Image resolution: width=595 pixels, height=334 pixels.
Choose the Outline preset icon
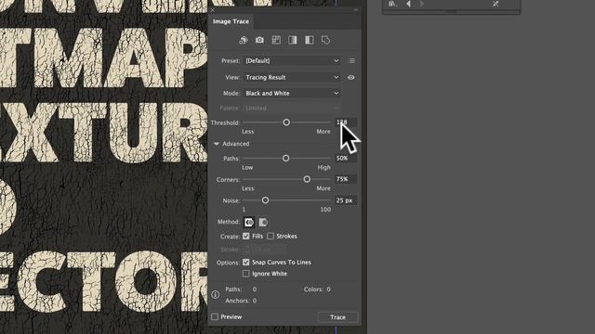[325, 40]
